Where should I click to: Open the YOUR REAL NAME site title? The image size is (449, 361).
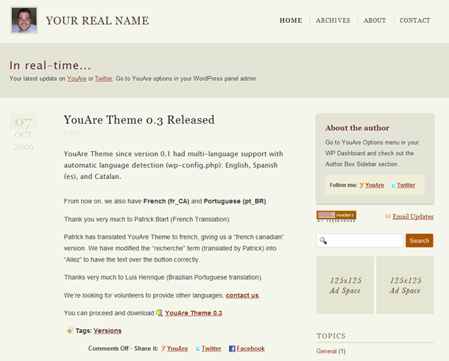click(x=97, y=21)
